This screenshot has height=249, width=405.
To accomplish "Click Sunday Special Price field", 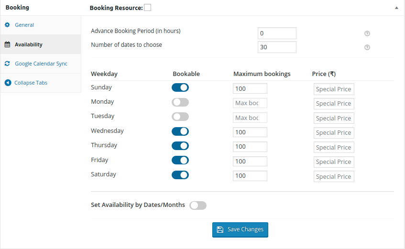I will pos(334,89).
